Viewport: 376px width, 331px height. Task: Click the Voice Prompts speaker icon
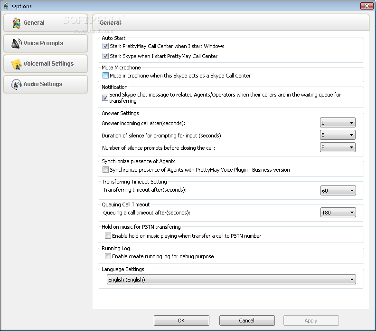(x=16, y=43)
